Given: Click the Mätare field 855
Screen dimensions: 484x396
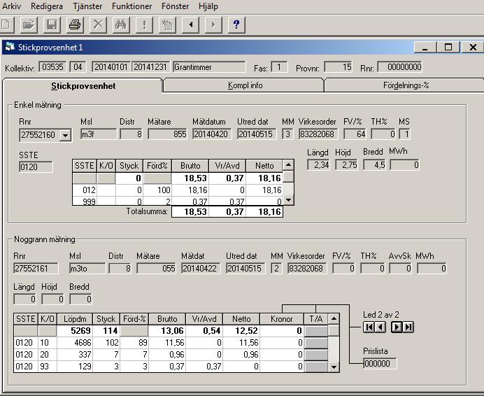Looking at the screenshot, I should tap(168, 134).
